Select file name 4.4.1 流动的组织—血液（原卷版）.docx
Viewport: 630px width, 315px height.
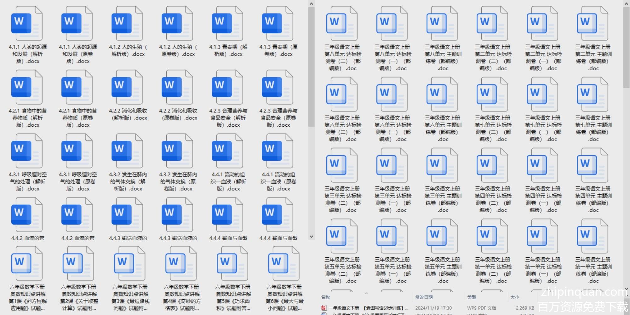(x=278, y=181)
